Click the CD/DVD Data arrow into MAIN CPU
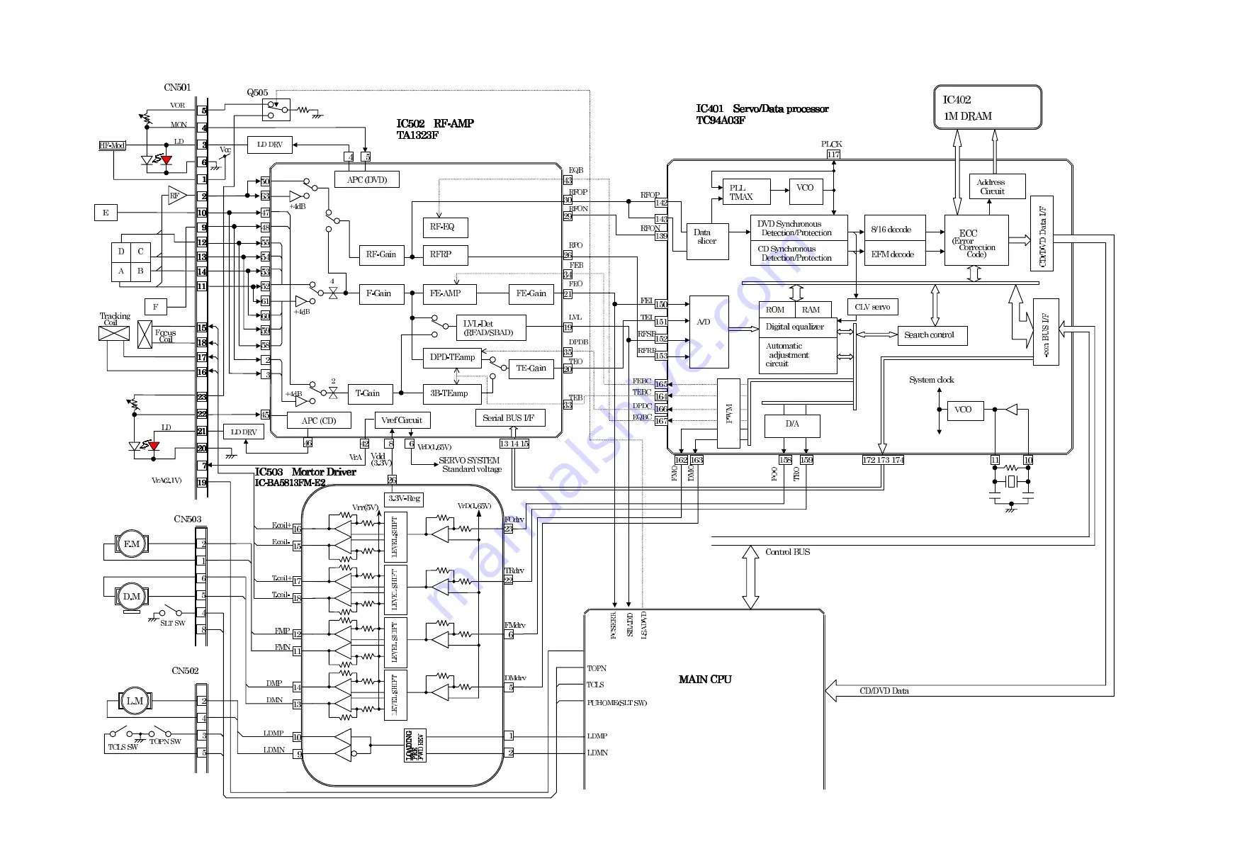The height and width of the screenshot is (844, 1235). [x=969, y=691]
